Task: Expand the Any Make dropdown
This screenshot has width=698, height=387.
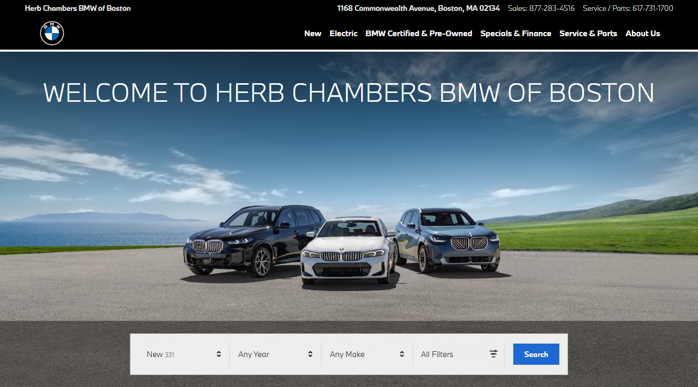Action: tap(367, 354)
